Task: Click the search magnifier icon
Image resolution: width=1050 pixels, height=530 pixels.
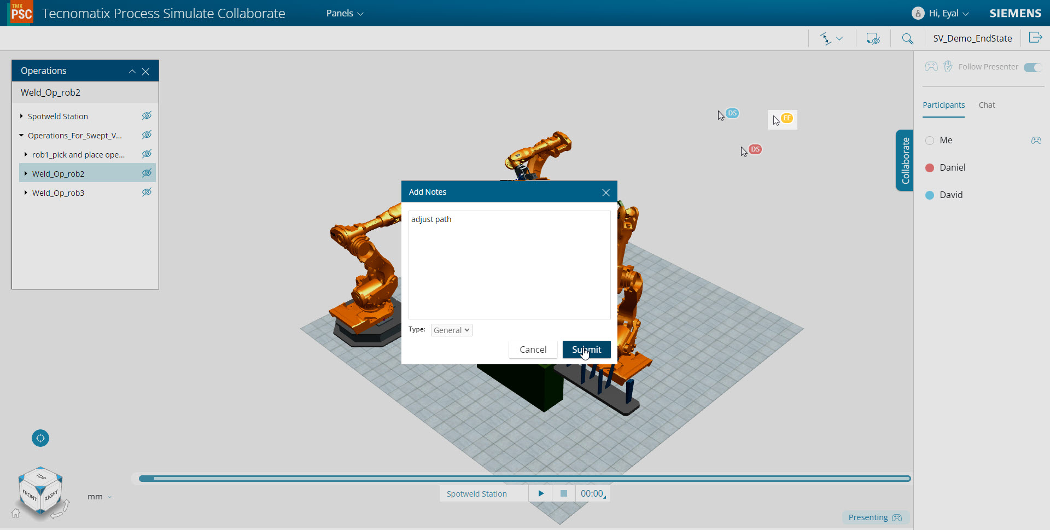Action: [x=907, y=38]
